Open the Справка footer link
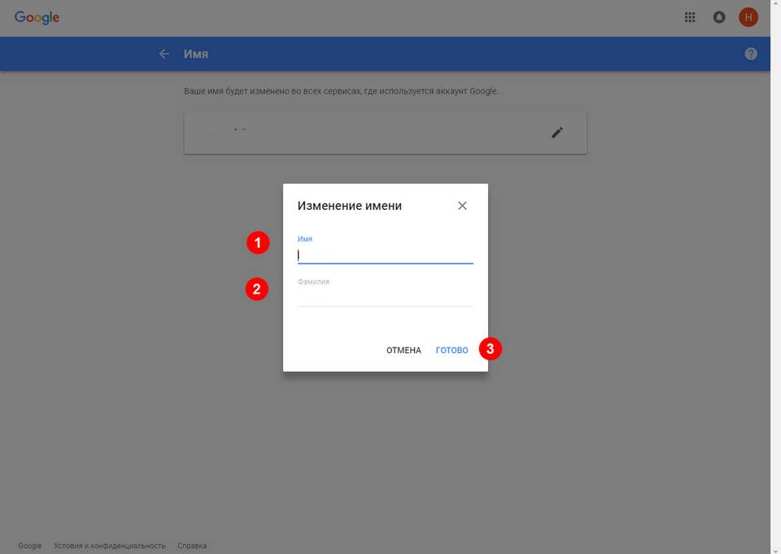The height and width of the screenshot is (554, 781). 192,546
